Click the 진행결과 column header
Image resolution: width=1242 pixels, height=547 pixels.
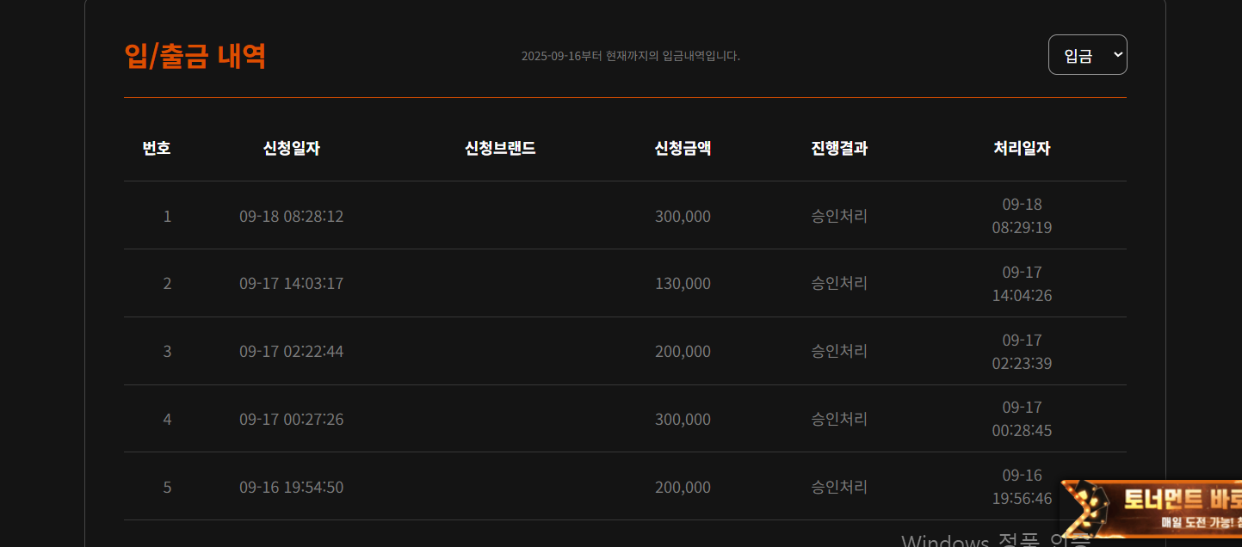coord(839,148)
